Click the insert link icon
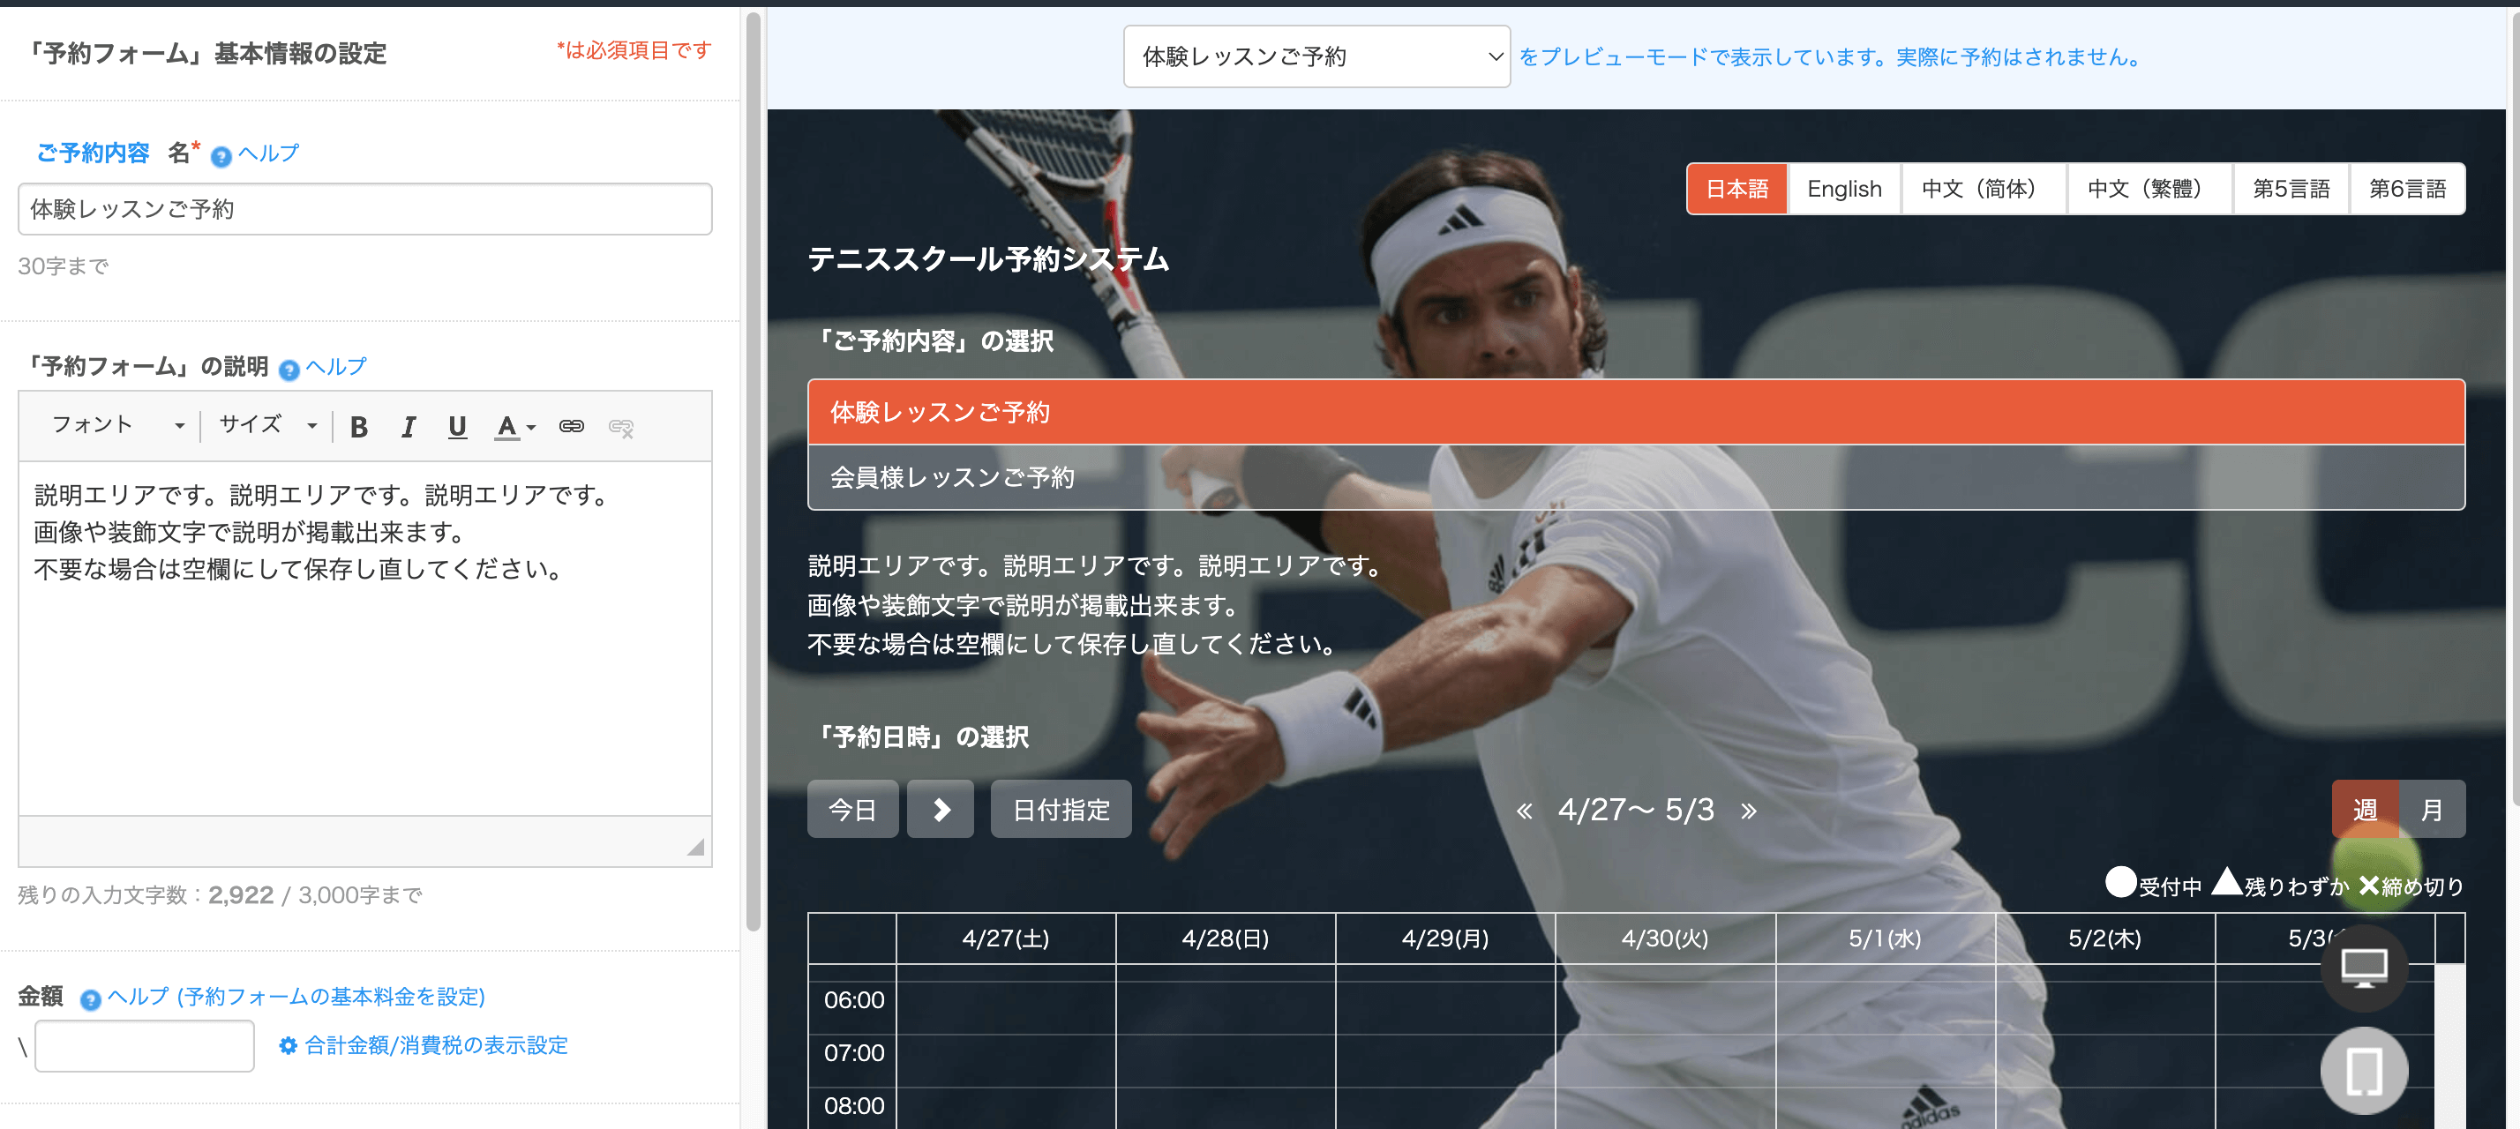The height and width of the screenshot is (1129, 2520). pyautogui.click(x=571, y=427)
